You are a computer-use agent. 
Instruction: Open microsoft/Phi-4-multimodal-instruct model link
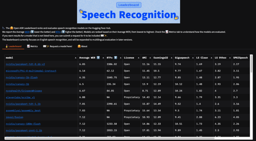[x=31, y=71]
